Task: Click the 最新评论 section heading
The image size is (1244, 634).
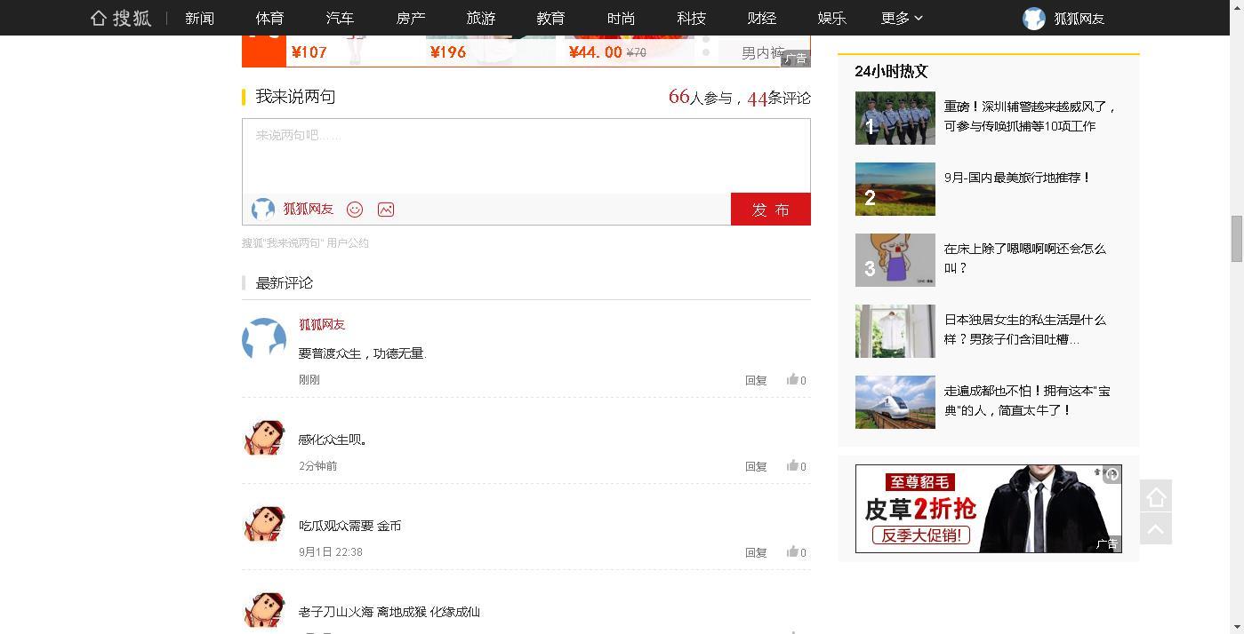Action: pyautogui.click(x=285, y=283)
